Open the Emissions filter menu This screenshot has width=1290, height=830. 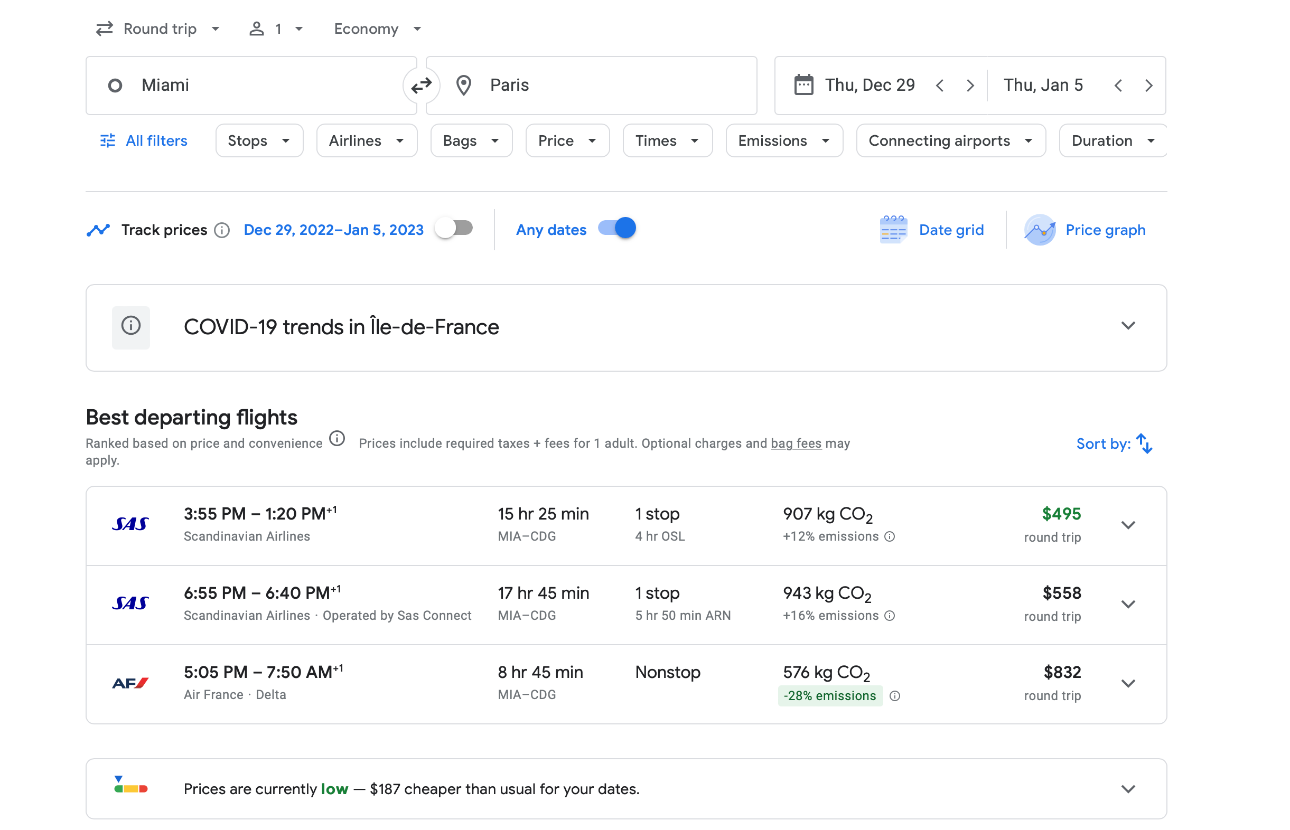783,140
